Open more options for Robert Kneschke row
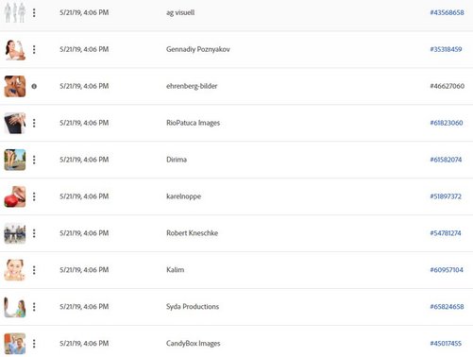473x357 pixels. coord(34,233)
